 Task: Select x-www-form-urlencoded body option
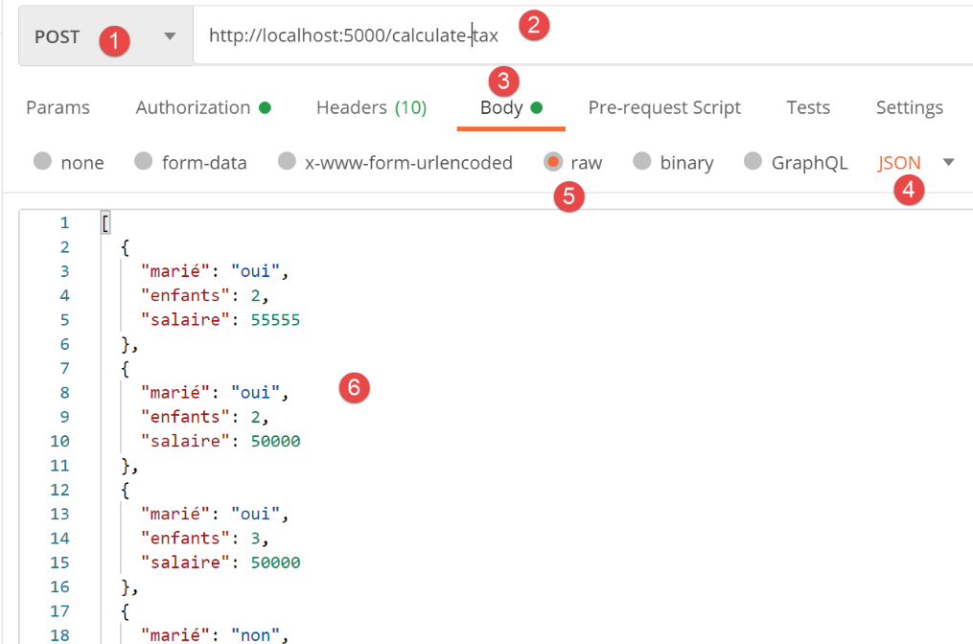287,162
